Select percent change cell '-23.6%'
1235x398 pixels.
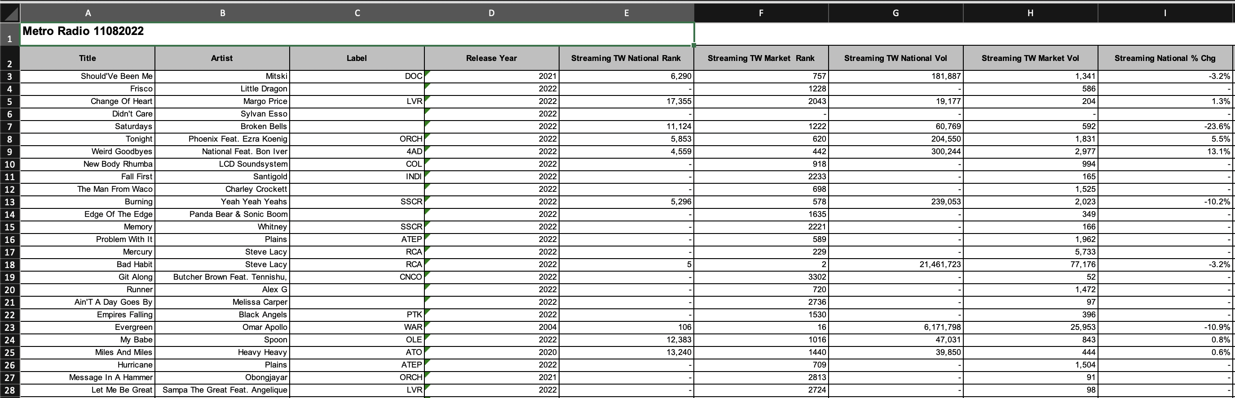1165,126
